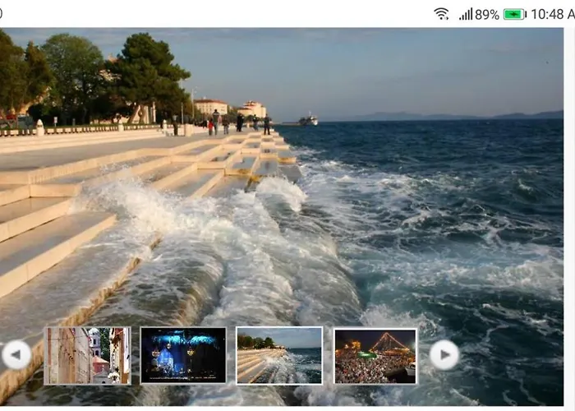Tap the next gallery arrow button
The image size is (575, 411).
pyautogui.click(x=444, y=355)
